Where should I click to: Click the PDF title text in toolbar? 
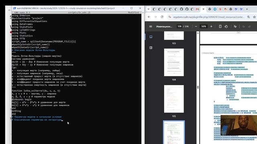point(164,26)
